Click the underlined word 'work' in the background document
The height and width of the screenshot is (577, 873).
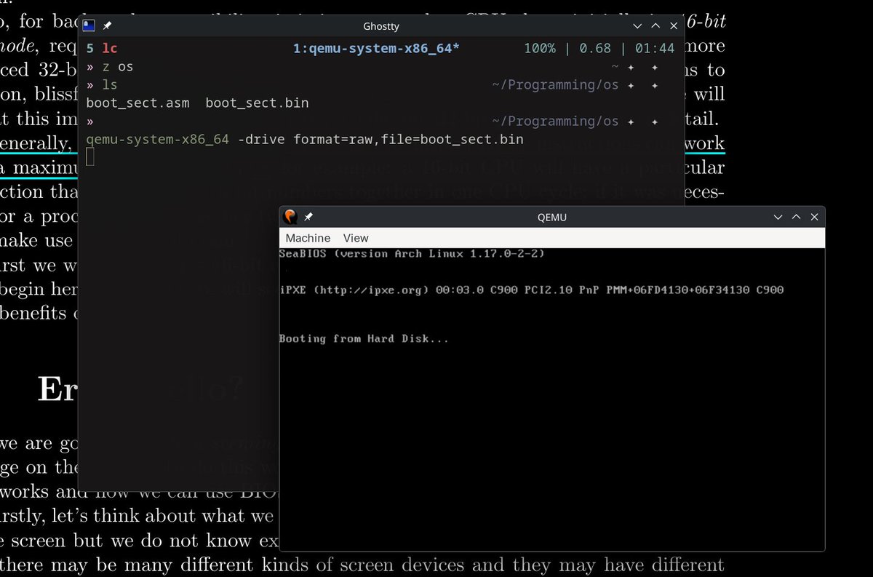[704, 143]
